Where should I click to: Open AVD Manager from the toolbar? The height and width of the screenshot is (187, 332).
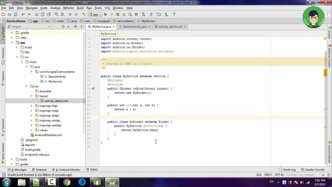[x=144, y=15]
